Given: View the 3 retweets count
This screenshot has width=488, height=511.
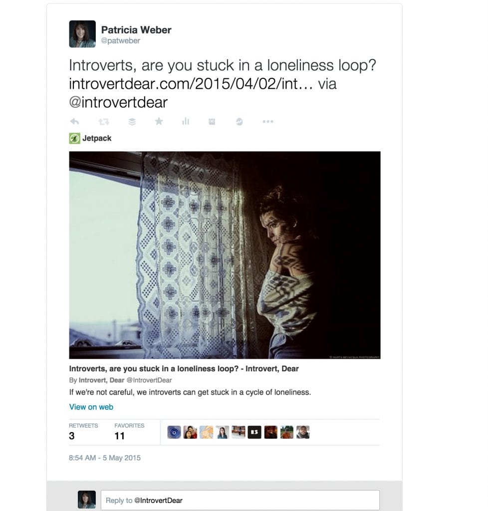Looking at the screenshot, I should point(72,436).
